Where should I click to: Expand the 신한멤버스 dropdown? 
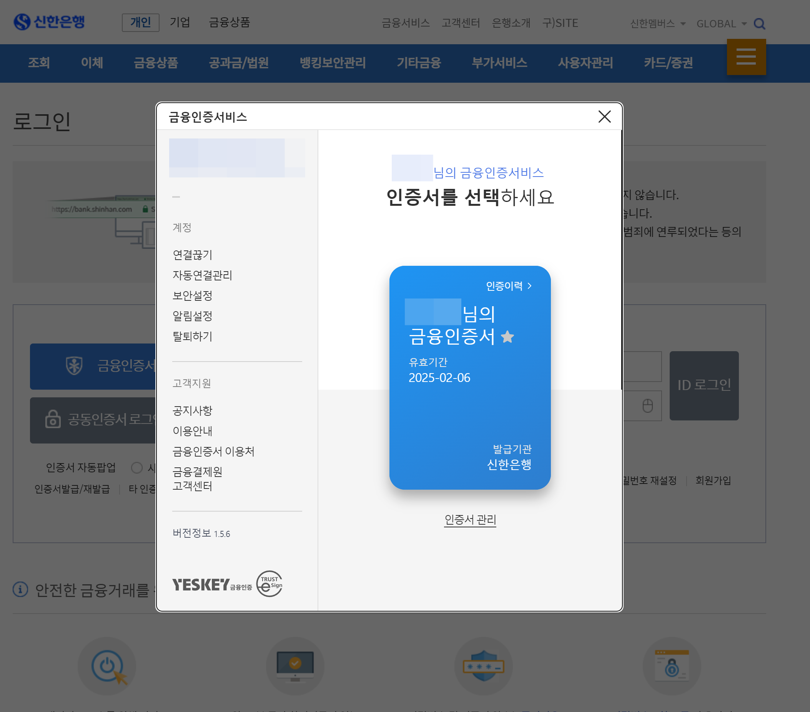(x=657, y=24)
